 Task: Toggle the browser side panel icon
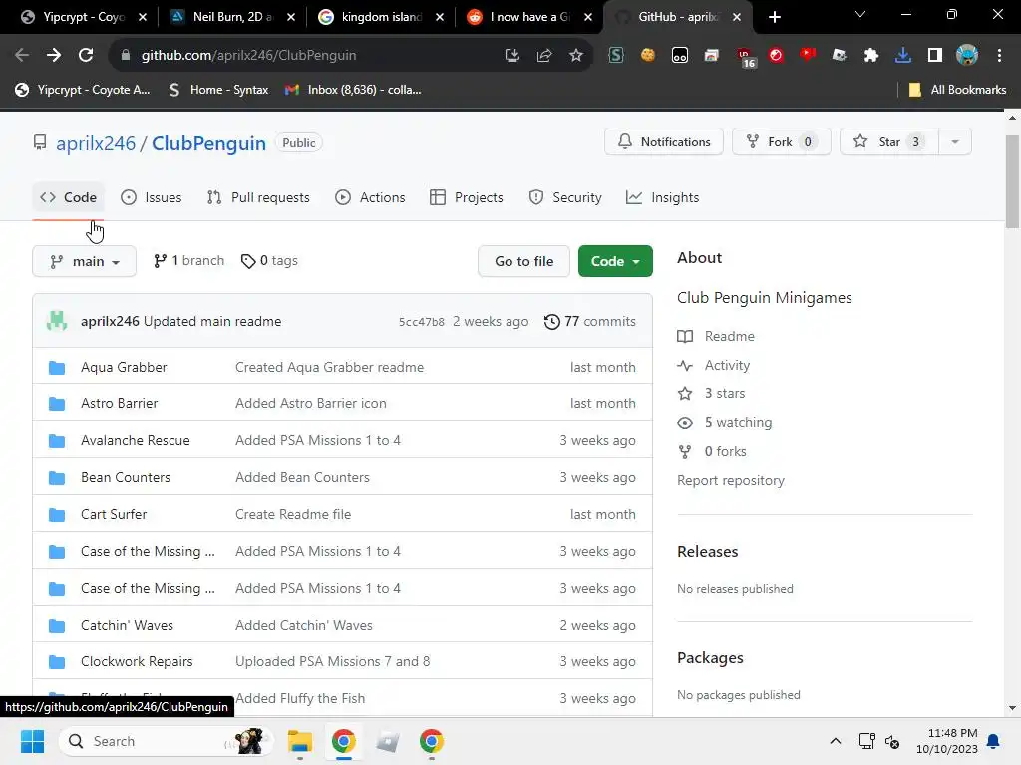(935, 56)
